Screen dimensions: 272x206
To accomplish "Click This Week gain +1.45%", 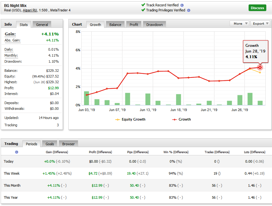I will click(49, 173).
